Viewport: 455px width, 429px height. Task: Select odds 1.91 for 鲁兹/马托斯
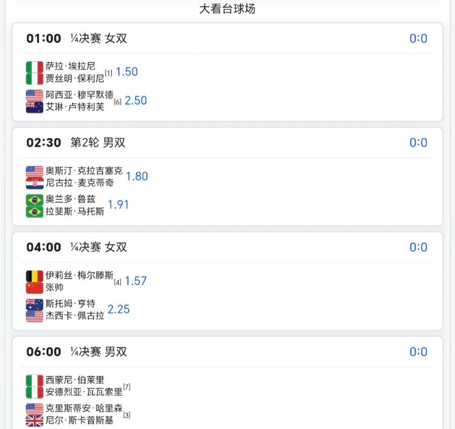click(118, 205)
